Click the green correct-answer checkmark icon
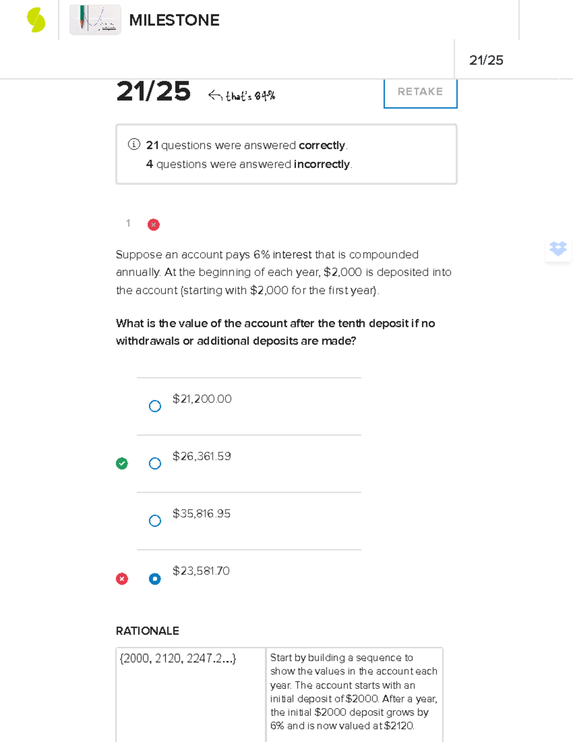Viewport: 573px width, 742px height. click(122, 463)
